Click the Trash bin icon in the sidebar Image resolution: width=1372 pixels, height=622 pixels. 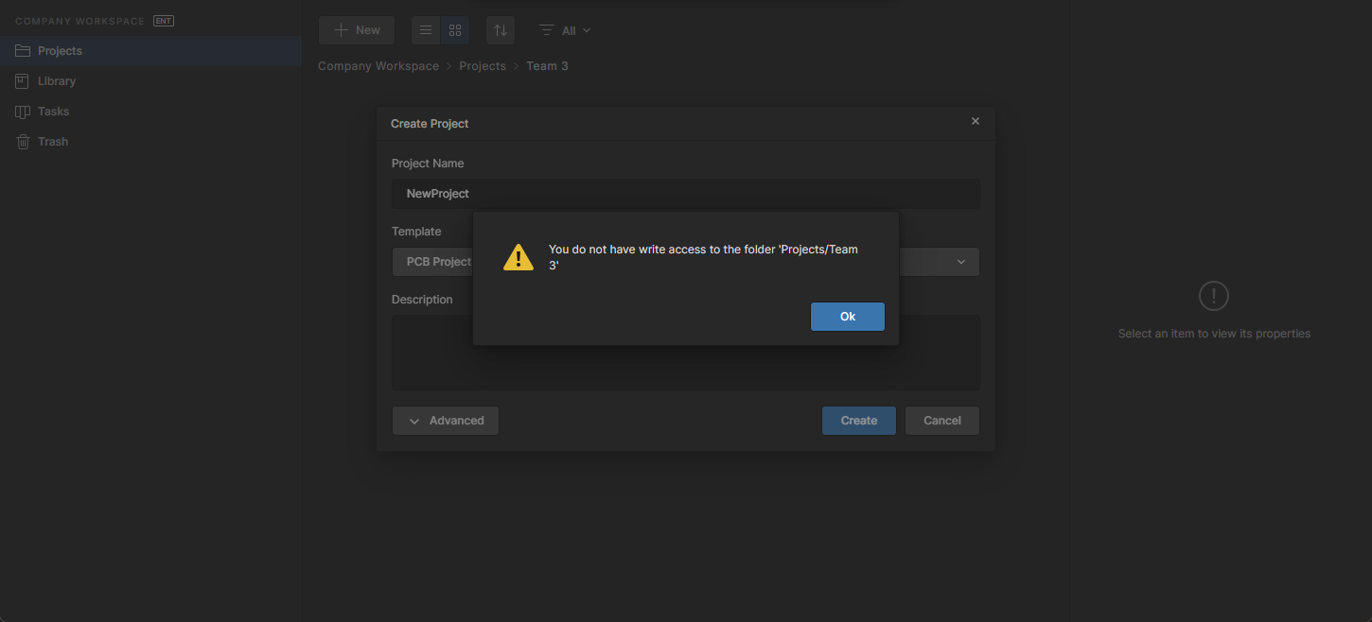(23, 142)
